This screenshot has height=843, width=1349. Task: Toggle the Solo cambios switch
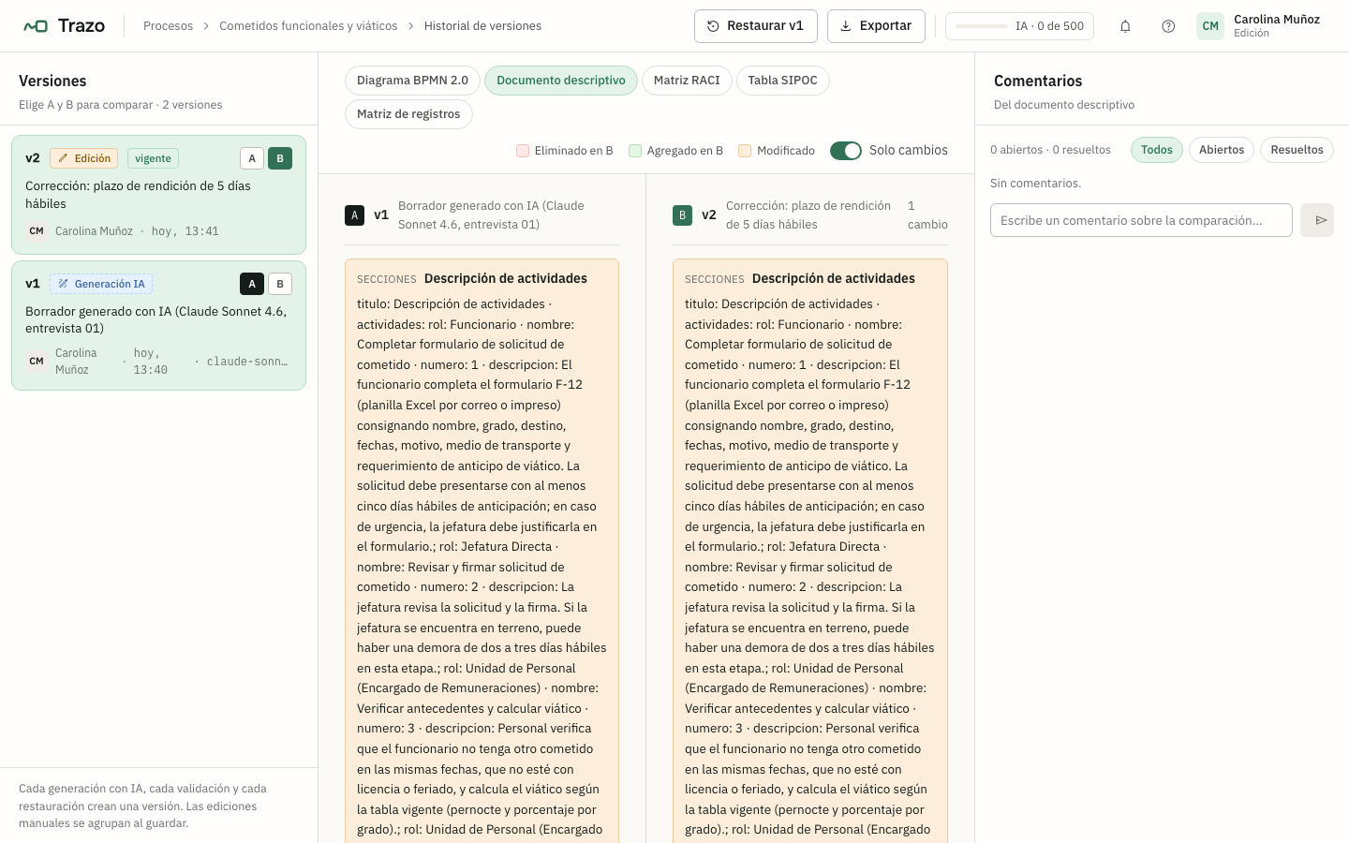[846, 151]
